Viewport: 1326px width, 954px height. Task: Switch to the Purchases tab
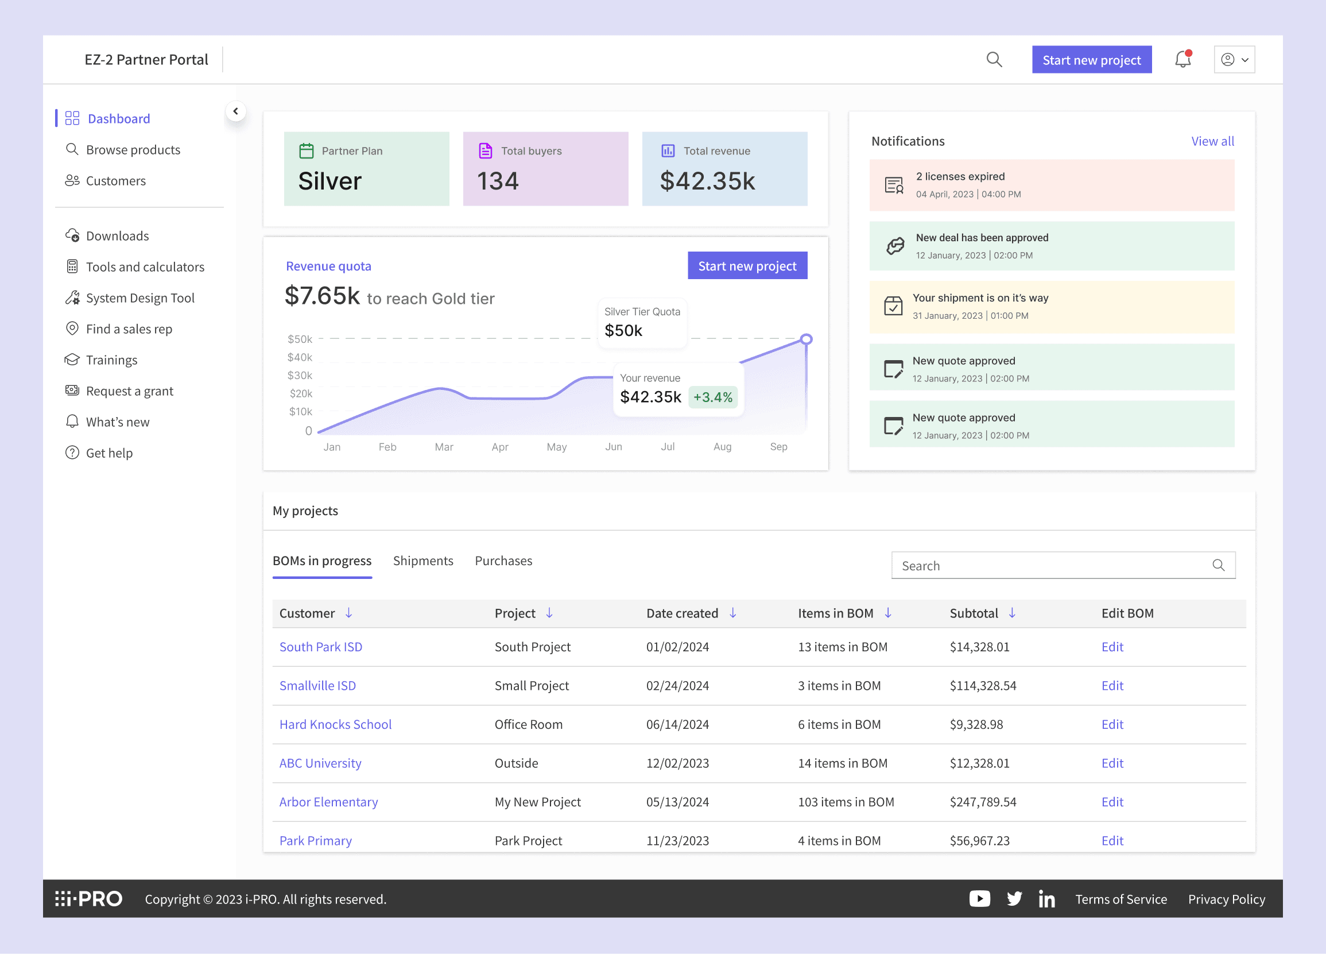click(x=503, y=561)
